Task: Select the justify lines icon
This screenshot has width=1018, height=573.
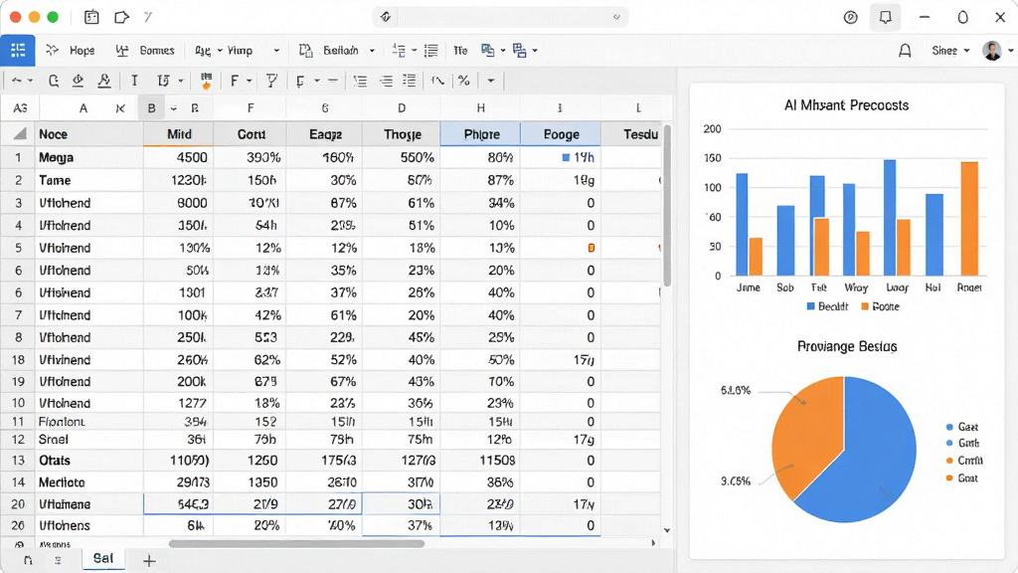Action: click(x=409, y=81)
